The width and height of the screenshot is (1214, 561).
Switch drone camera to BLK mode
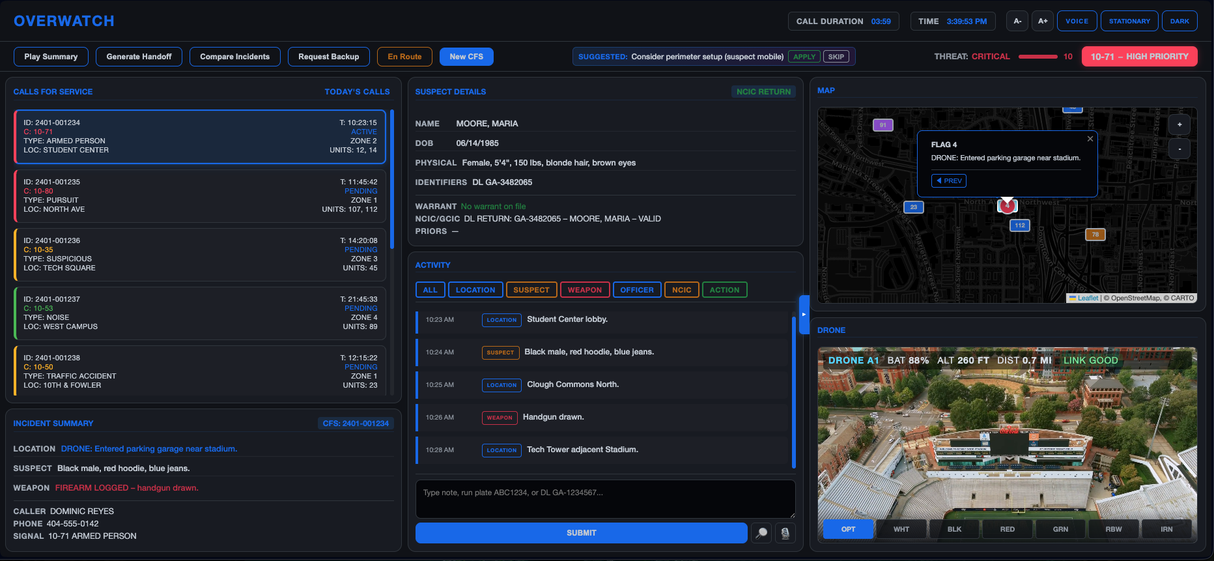954,529
